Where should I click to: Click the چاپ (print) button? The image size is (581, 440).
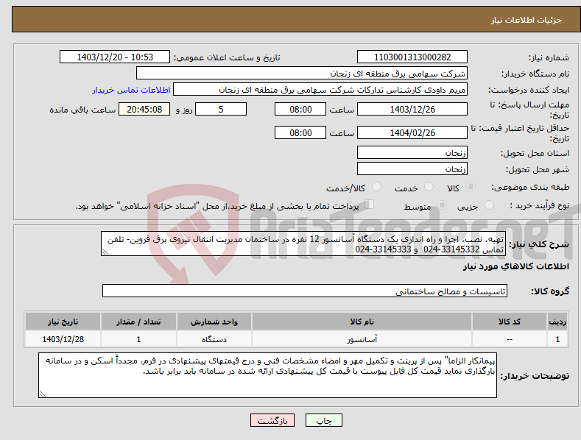click(x=323, y=420)
